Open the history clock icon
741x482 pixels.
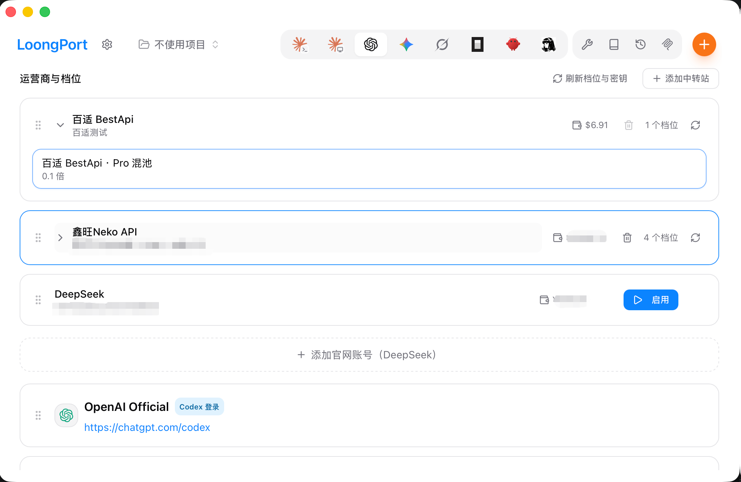641,44
